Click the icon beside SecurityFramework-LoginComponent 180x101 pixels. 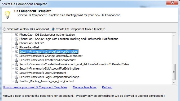(16, 73)
